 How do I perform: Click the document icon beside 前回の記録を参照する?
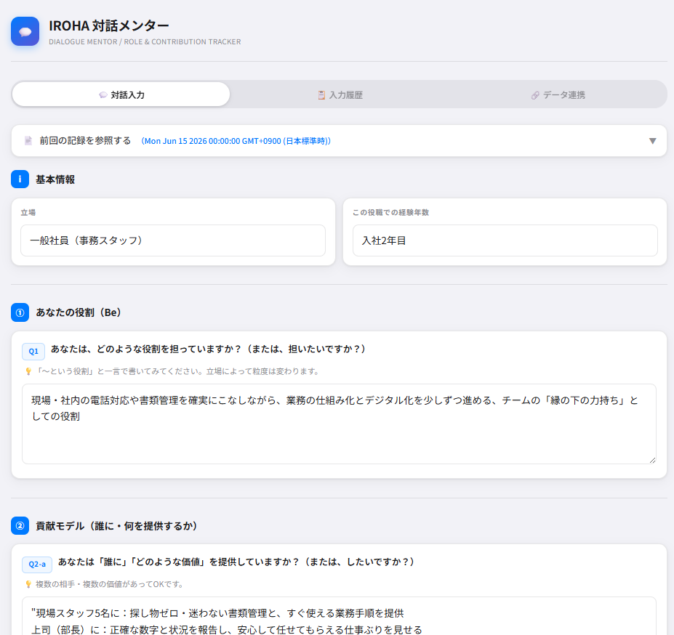point(28,140)
